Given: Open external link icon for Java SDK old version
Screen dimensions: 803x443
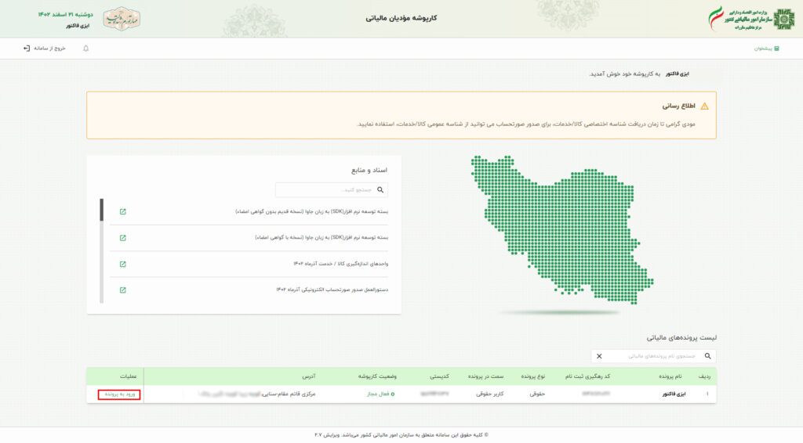Looking at the screenshot, I should point(123,211).
